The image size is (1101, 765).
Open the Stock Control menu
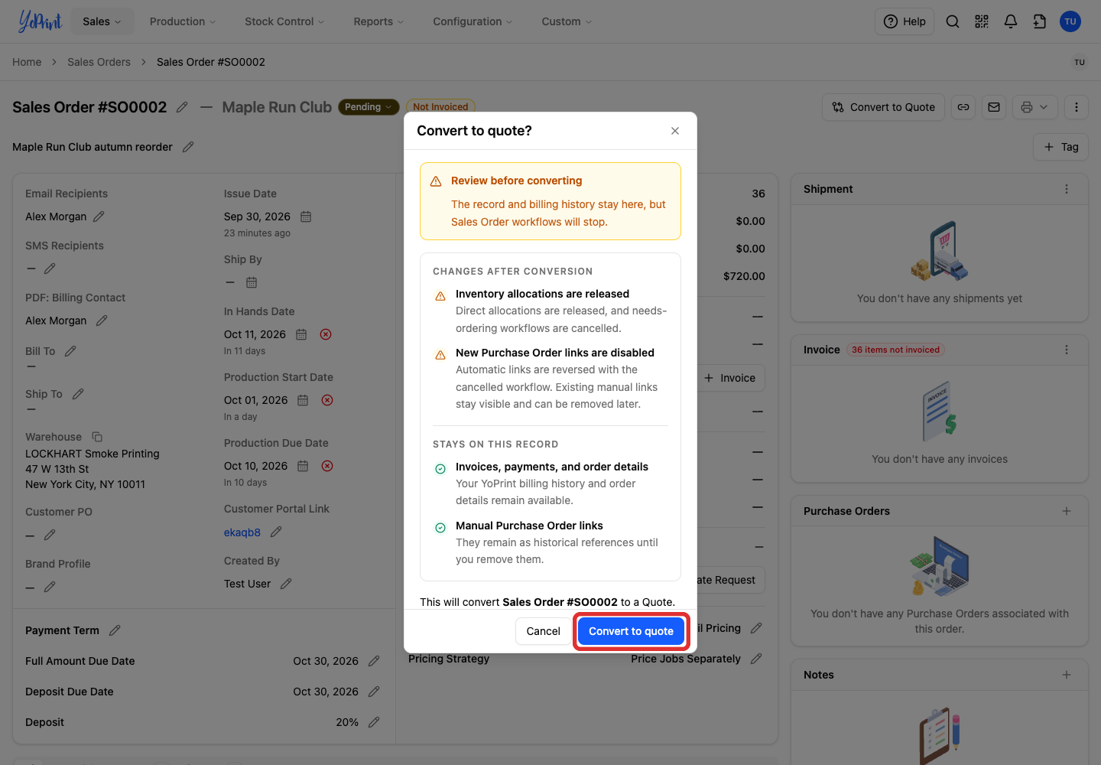(x=284, y=21)
